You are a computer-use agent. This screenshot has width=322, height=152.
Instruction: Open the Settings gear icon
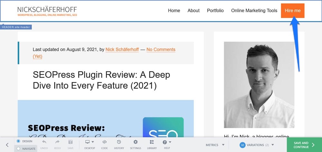136,142
